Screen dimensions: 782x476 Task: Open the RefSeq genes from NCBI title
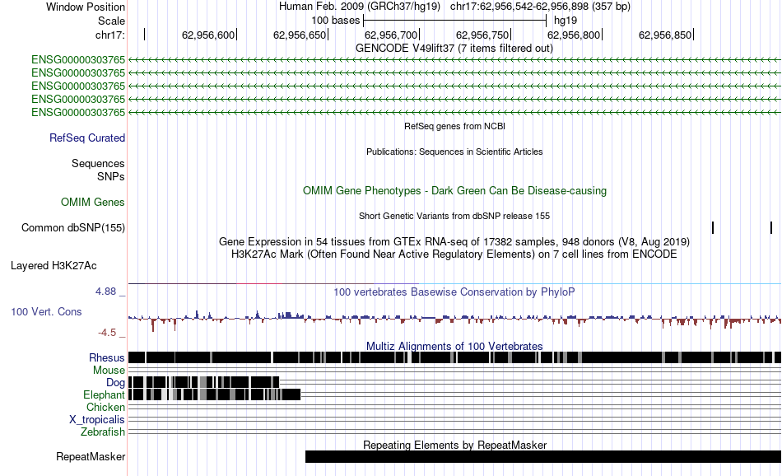pos(454,126)
